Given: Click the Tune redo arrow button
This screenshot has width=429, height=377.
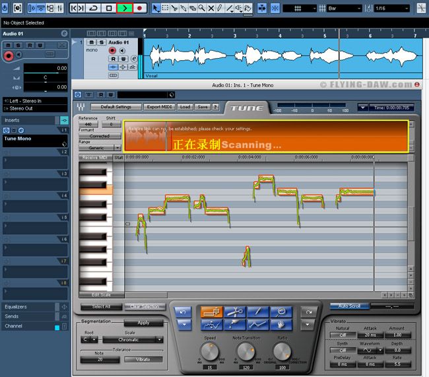Looking at the screenshot, I should (x=309, y=312).
